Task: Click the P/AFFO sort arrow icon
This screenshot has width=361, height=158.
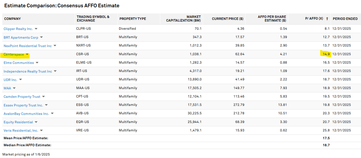Action: 327,19
